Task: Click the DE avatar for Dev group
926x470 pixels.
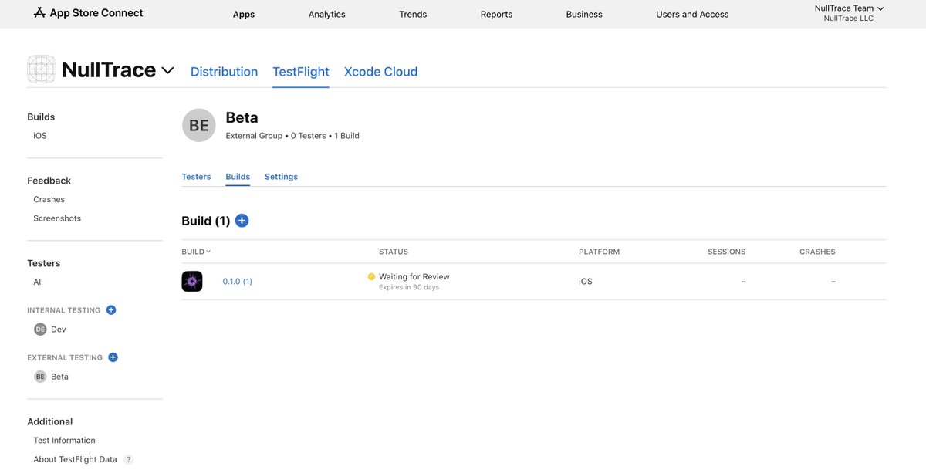Action: coord(40,330)
